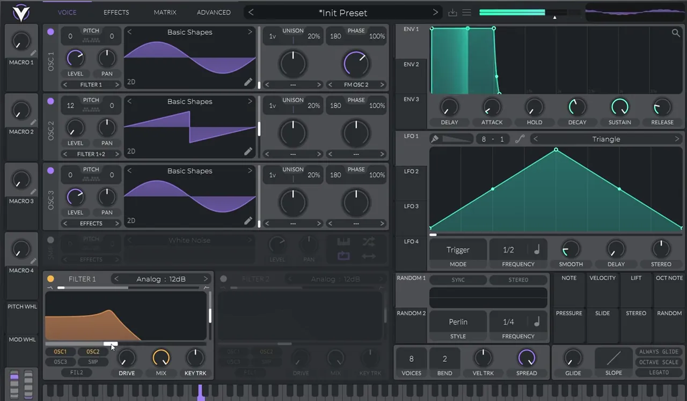Click the sampler keytrack keyboard icon
The height and width of the screenshot is (401, 687).
coord(343,242)
